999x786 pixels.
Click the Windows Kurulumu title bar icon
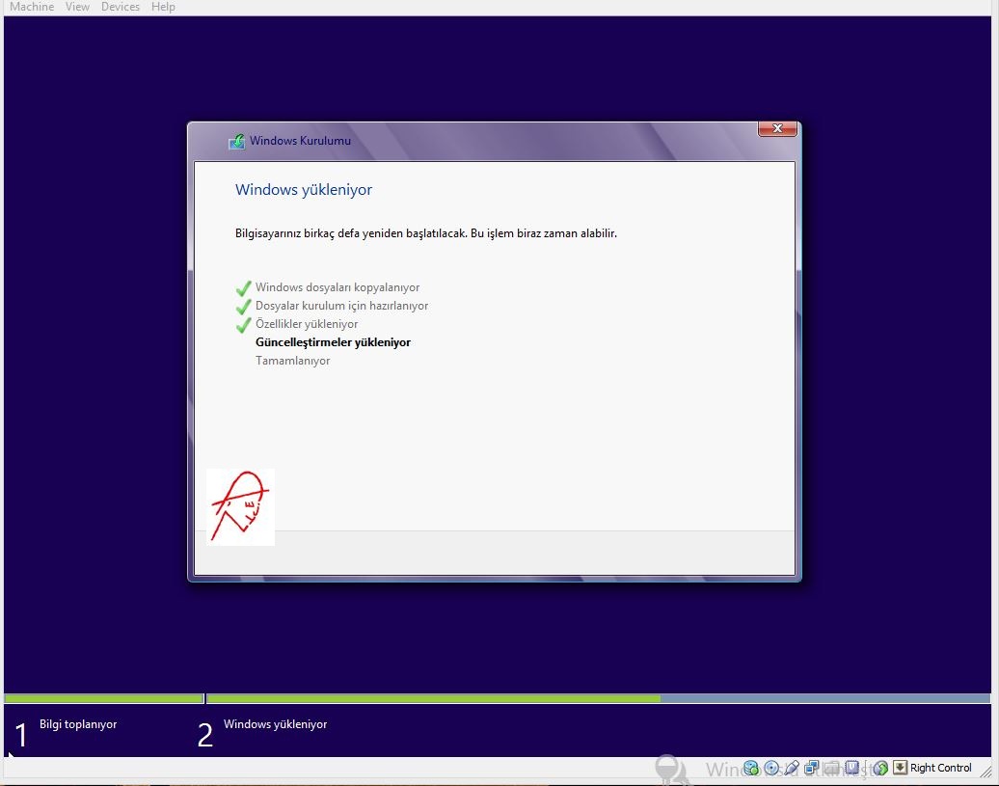click(x=236, y=141)
